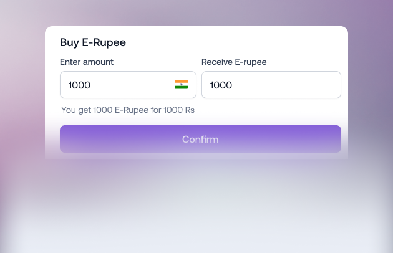393x253 pixels.
Task: Click the Confirm label text on the button
Action: (200, 140)
